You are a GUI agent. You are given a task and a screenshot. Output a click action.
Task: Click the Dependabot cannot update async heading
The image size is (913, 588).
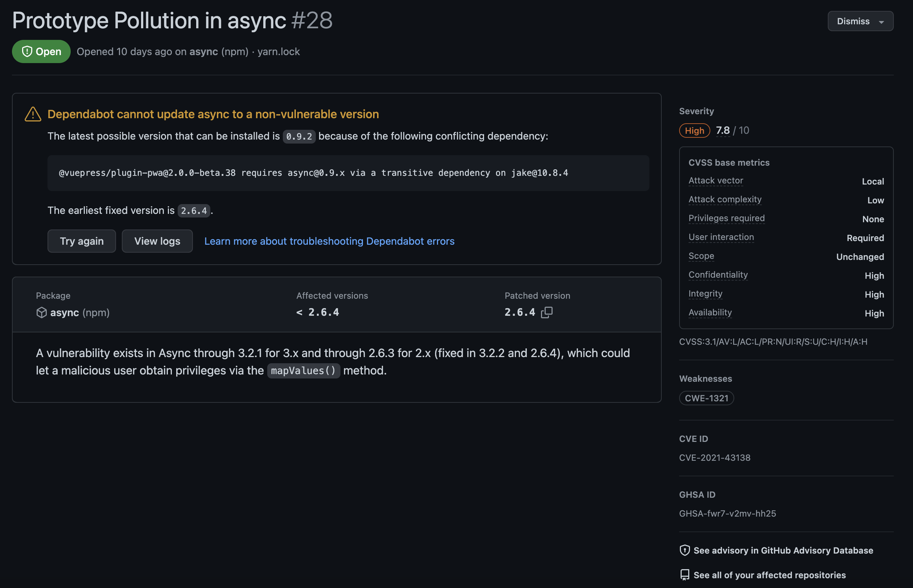(213, 114)
